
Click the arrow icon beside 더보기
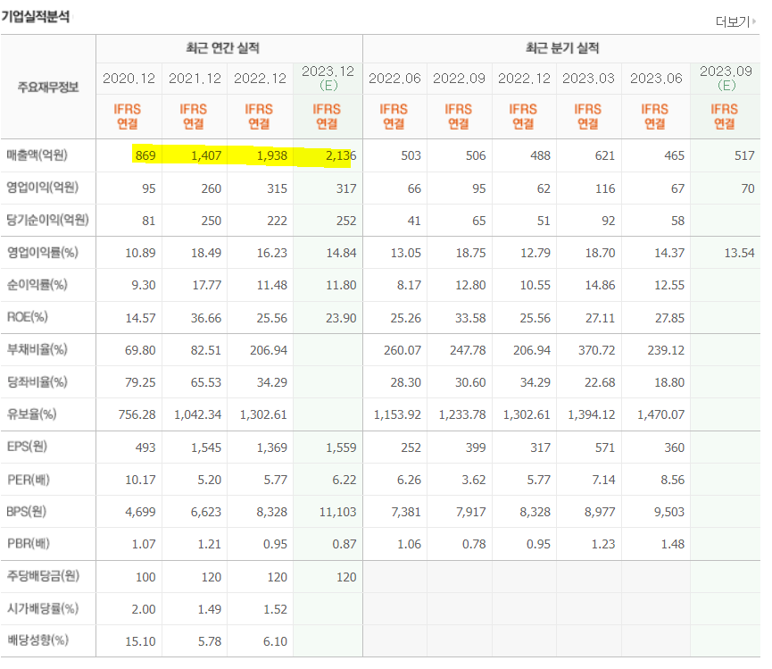[x=754, y=21]
